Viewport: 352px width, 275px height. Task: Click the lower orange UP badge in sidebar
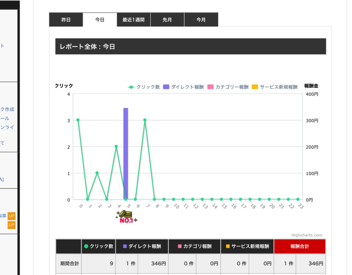pyautogui.click(x=11, y=225)
